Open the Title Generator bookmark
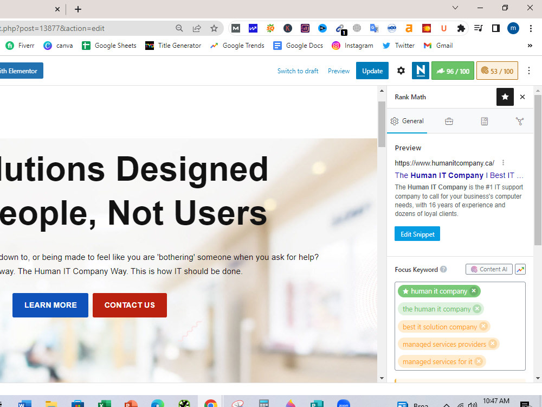This screenshot has height=407, width=542. (x=173, y=46)
